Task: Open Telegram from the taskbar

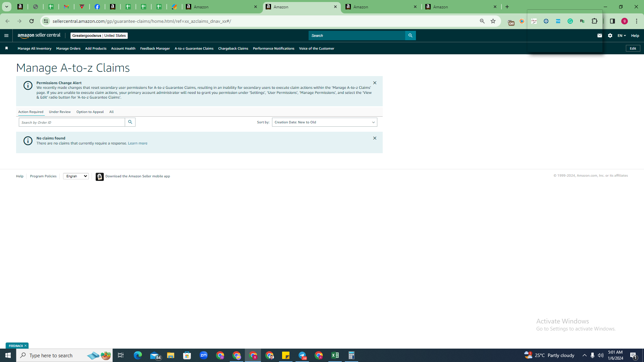Action: pos(302,355)
